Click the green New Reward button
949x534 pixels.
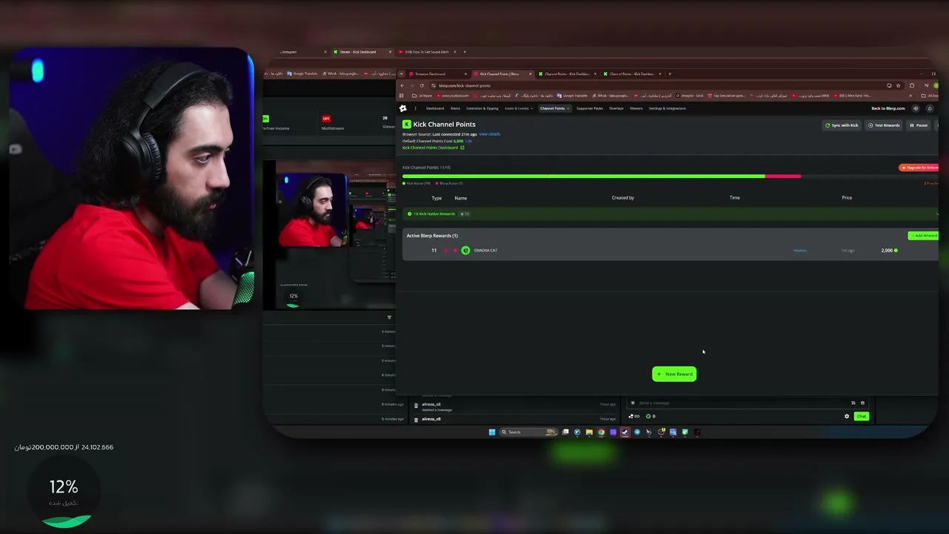click(674, 374)
